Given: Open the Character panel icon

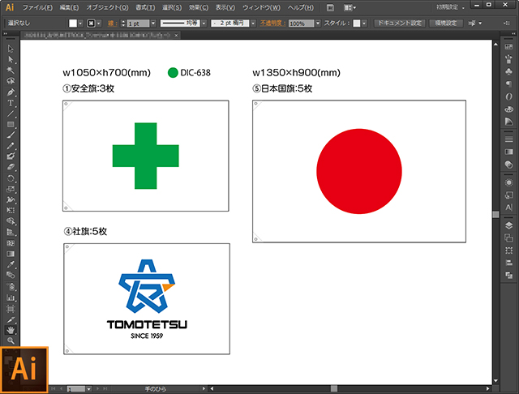Looking at the screenshot, I should [x=508, y=208].
